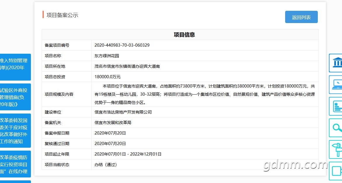Open the link card ending with 工作的通知
This screenshot has width=342, height=183.
pos(15,130)
